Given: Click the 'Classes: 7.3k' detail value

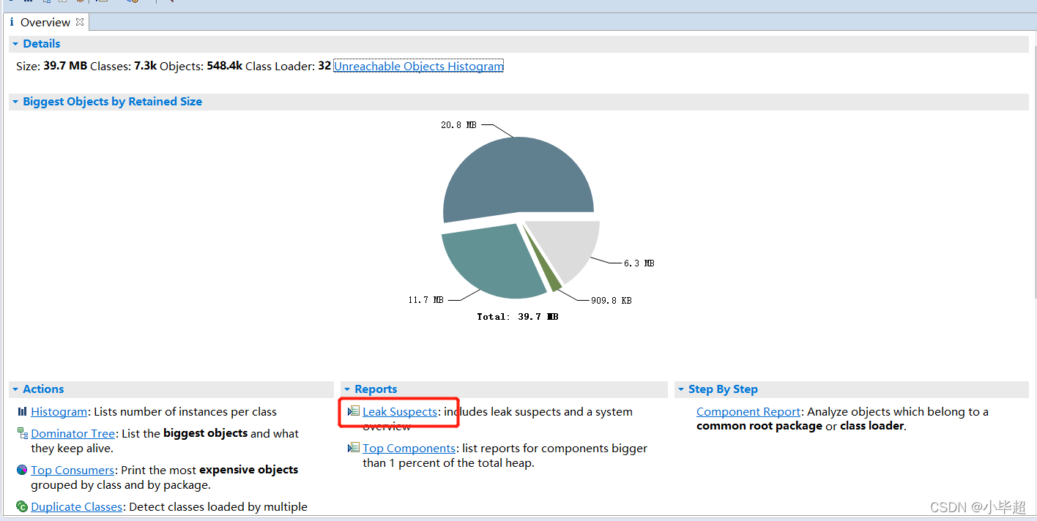Looking at the screenshot, I should [123, 66].
